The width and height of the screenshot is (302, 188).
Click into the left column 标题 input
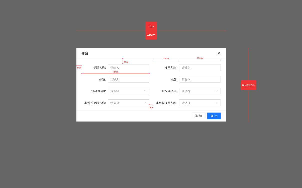[128, 79]
